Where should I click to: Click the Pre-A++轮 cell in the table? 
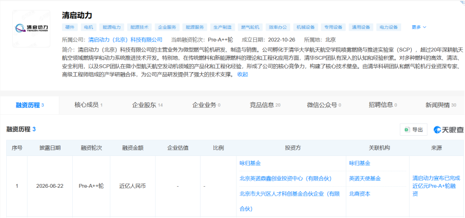point(91,186)
